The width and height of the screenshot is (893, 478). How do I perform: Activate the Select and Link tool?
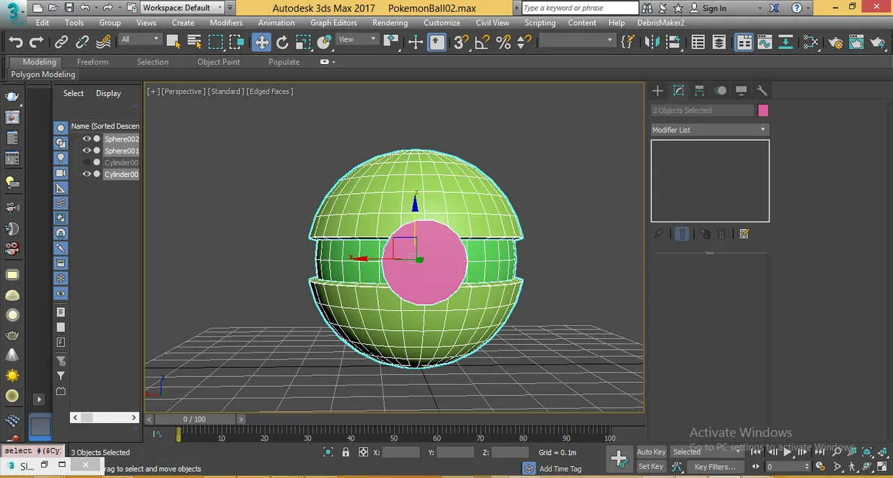(61, 43)
